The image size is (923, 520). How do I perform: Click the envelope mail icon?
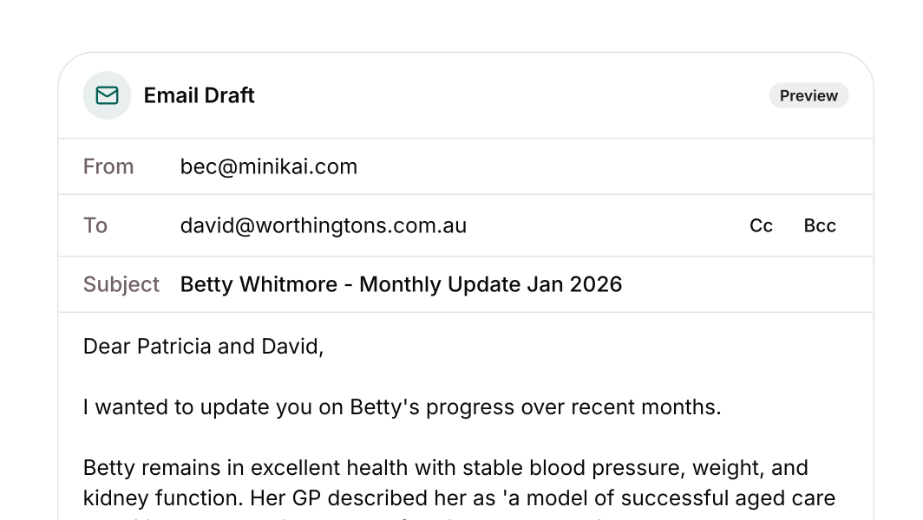(x=107, y=95)
